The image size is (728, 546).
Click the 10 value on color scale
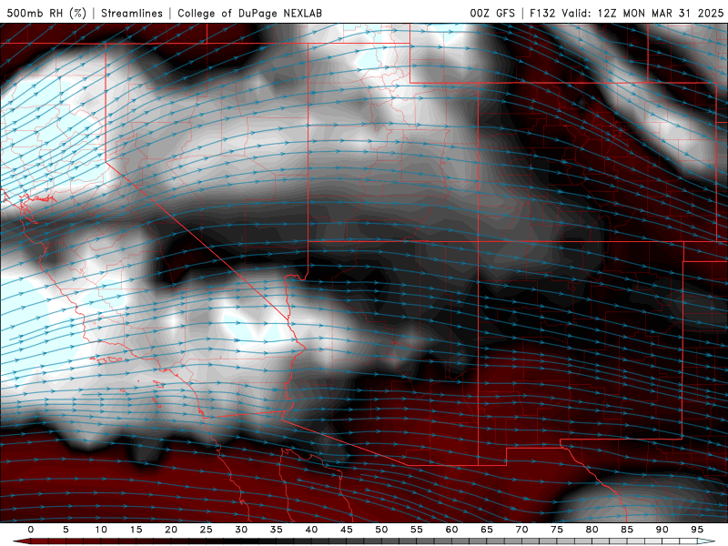101,530
